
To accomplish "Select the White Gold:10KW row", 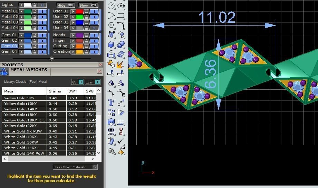I will point(49,142).
